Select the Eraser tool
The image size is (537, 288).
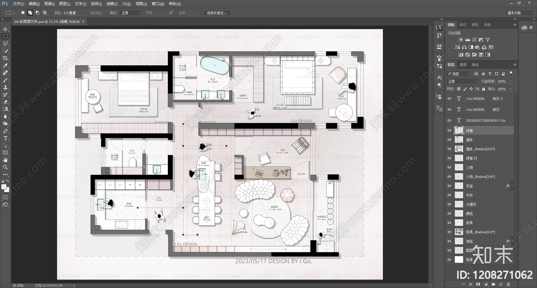[5, 102]
